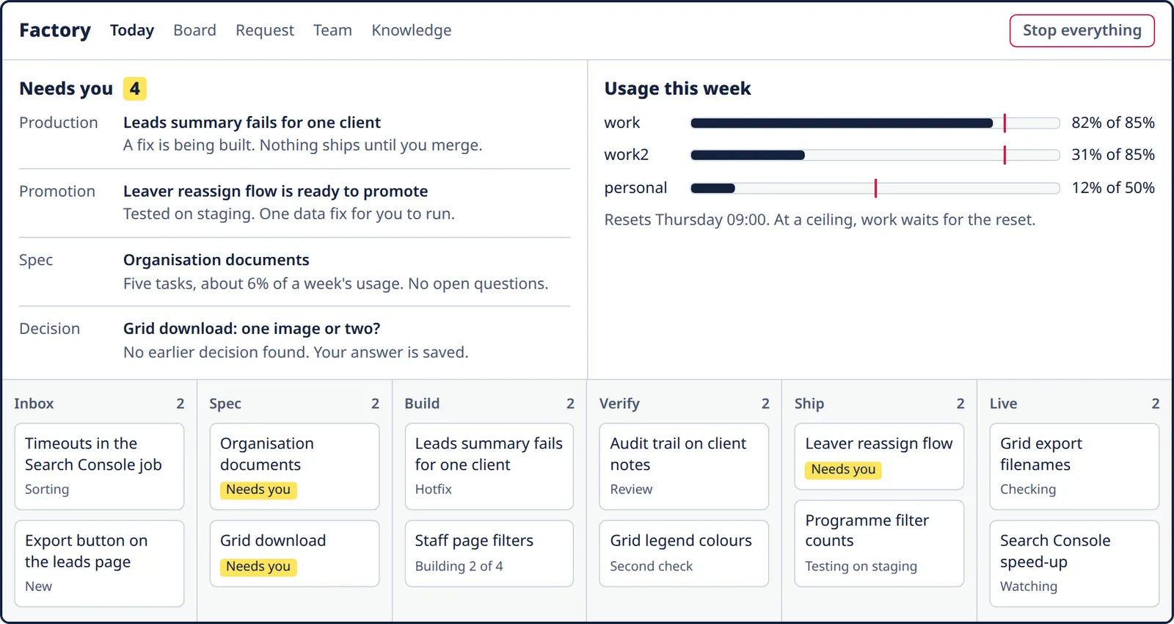Click the '82% of 85%' usage value

(x=1113, y=123)
